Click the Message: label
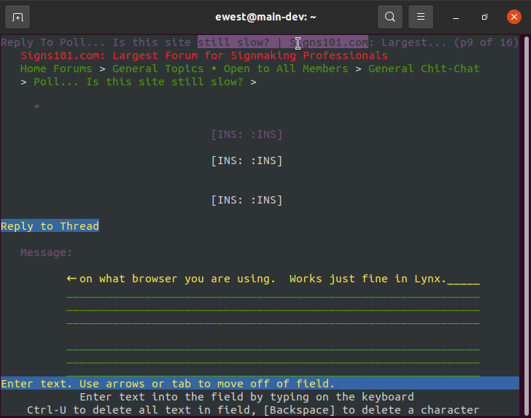531x418 pixels. pyautogui.click(x=47, y=252)
